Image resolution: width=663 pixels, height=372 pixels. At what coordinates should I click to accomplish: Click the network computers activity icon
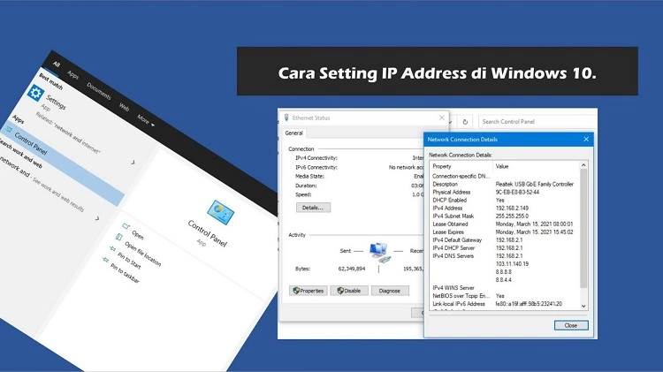tap(379, 252)
